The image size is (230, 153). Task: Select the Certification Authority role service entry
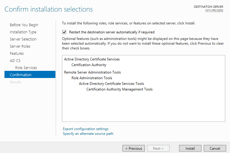89,65
